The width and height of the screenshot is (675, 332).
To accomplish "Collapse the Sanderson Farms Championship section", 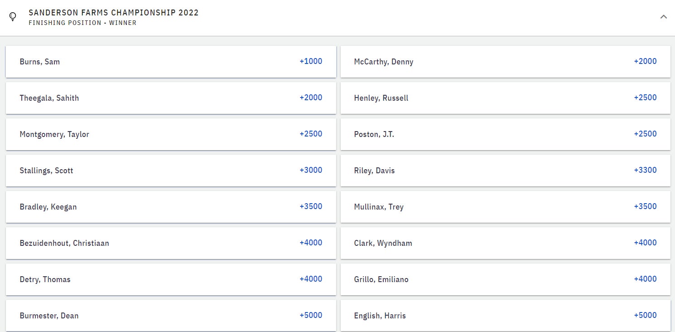I will point(663,17).
